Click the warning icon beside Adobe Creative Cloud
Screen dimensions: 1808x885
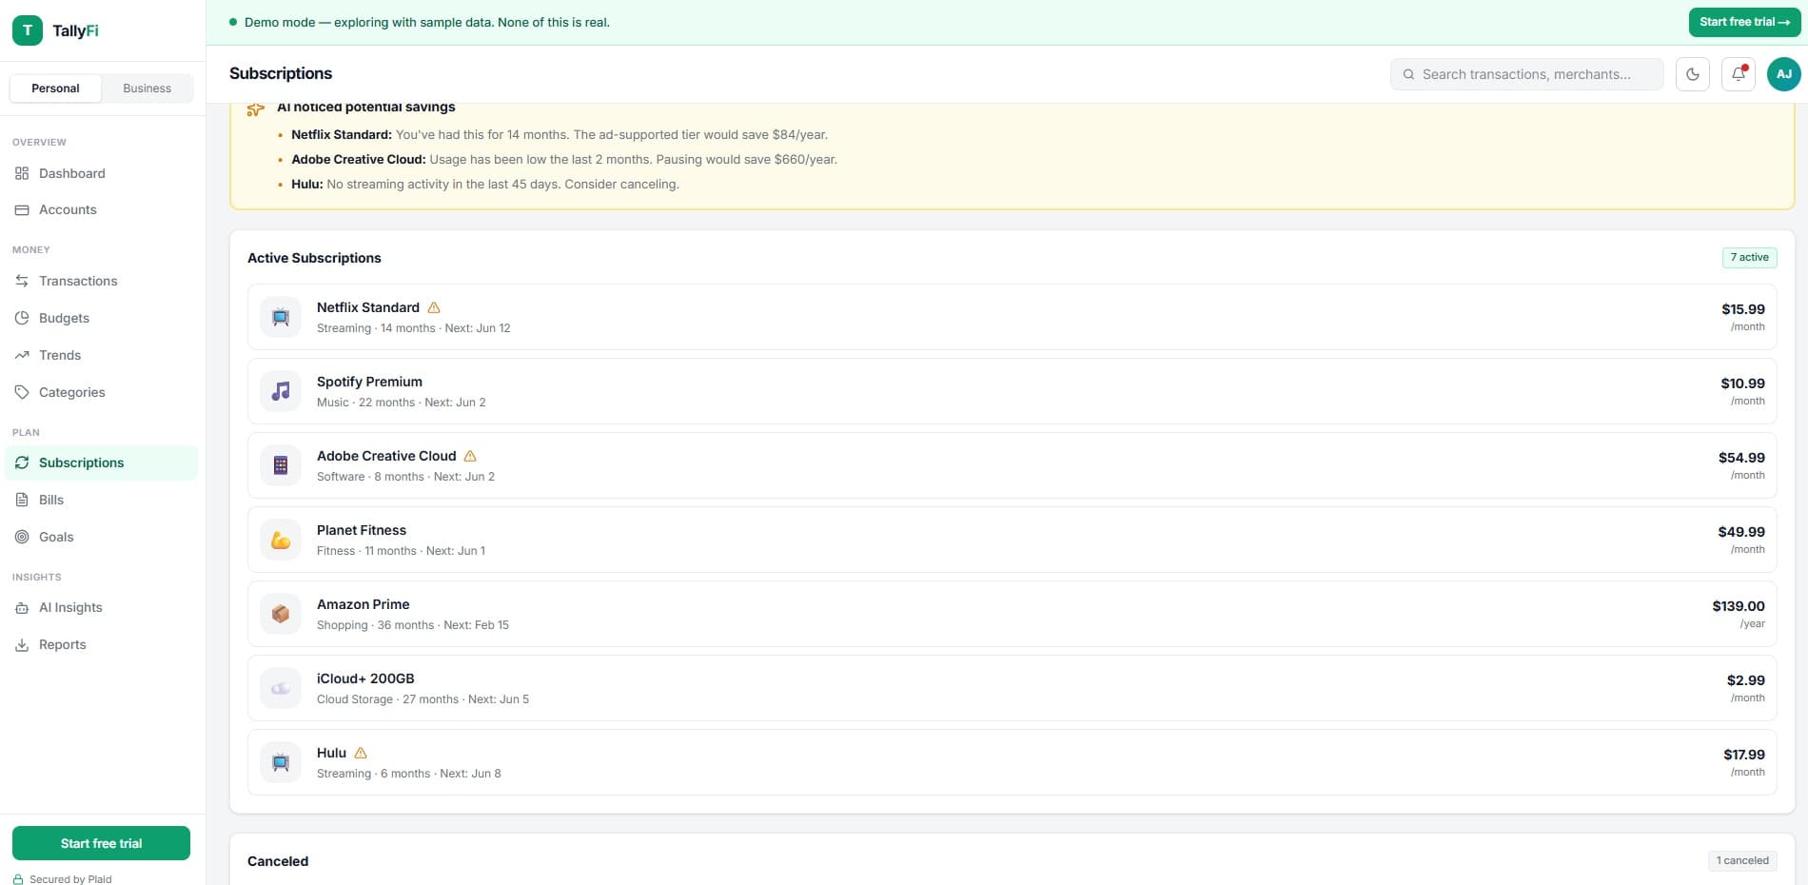[470, 456]
